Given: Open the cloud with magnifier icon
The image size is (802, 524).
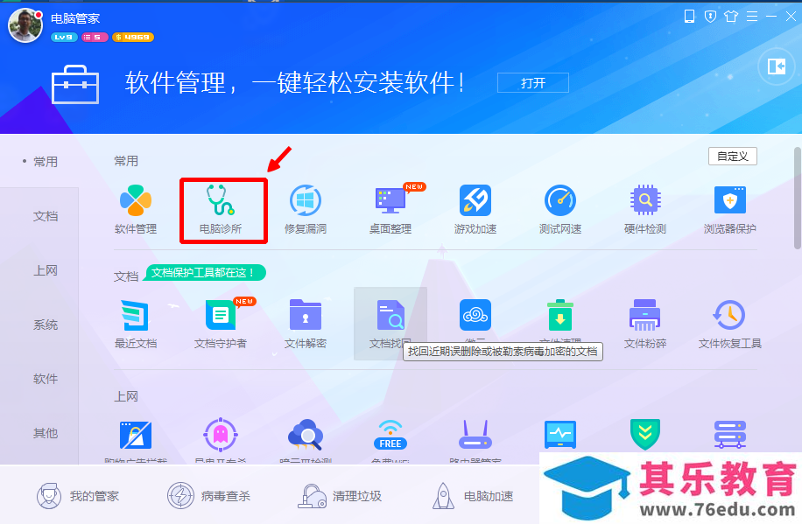Looking at the screenshot, I should [x=306, y=435].
